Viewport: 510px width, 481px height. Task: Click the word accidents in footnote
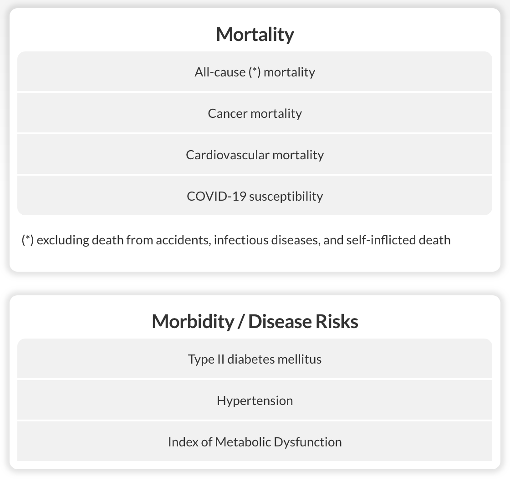coord(184,240)
